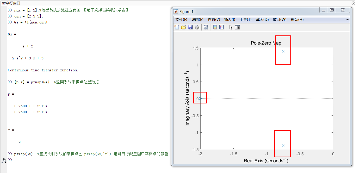Click denominator '2 s^2 + 3 s + 5'
This screenshot has width=355, height=173.
click(x=28, y=58)
